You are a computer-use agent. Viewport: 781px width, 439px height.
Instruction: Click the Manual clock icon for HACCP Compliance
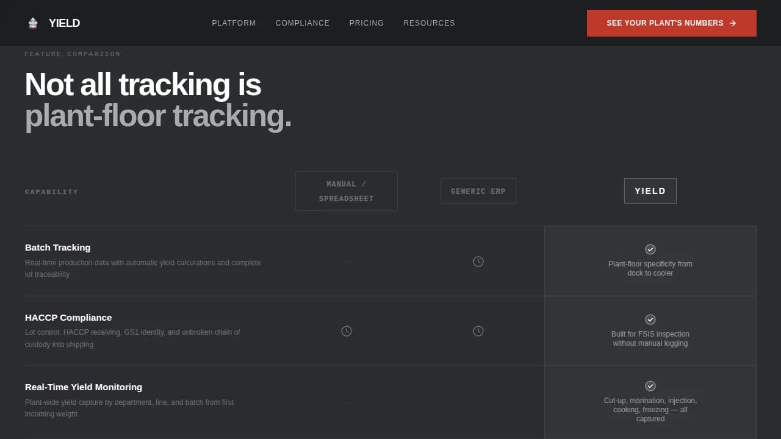pyautogui.click(x=347, y=331)
